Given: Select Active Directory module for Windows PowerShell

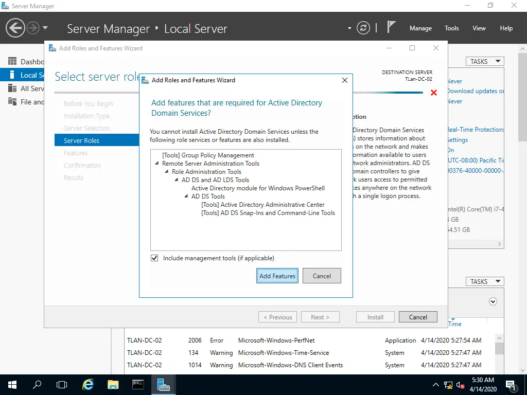Looking at the screenshot, I should pos(258,188).
